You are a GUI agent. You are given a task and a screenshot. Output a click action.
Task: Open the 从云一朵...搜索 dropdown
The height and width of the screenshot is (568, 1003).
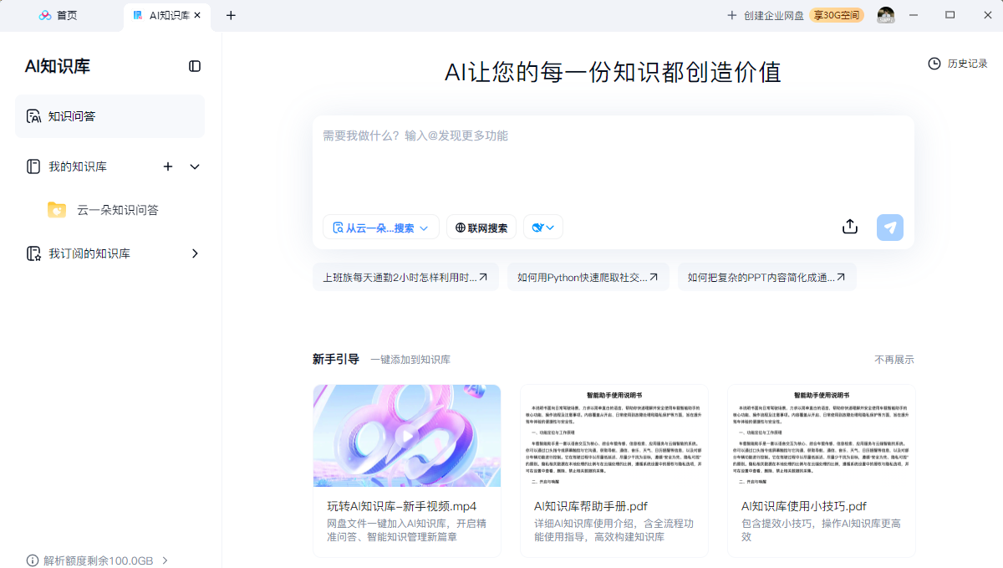[380, 228]
